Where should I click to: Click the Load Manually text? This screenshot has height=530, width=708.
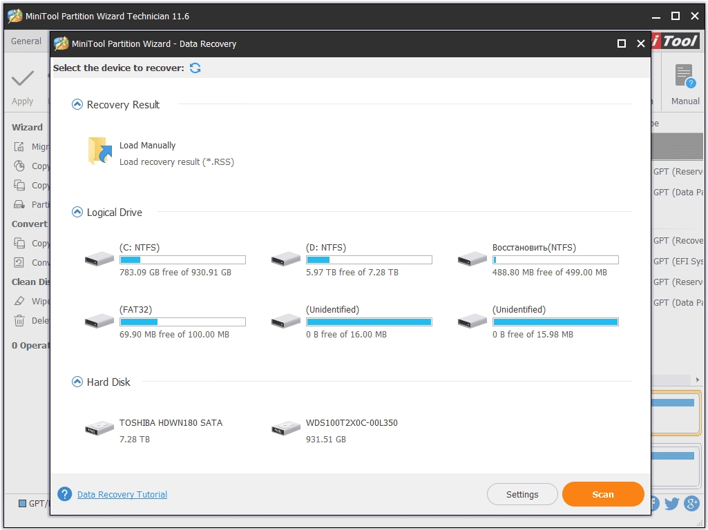pyautogui.click(x=147, y=145)
